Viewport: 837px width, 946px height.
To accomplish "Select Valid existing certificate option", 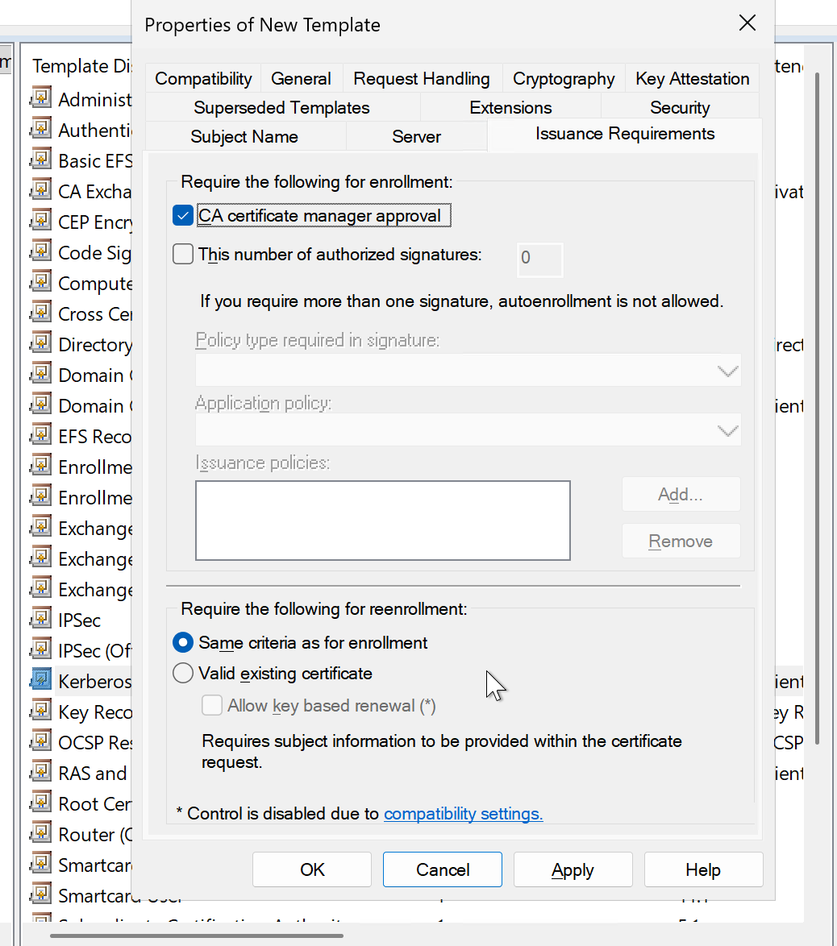I will pyautogui.click(x=184, y=673).
